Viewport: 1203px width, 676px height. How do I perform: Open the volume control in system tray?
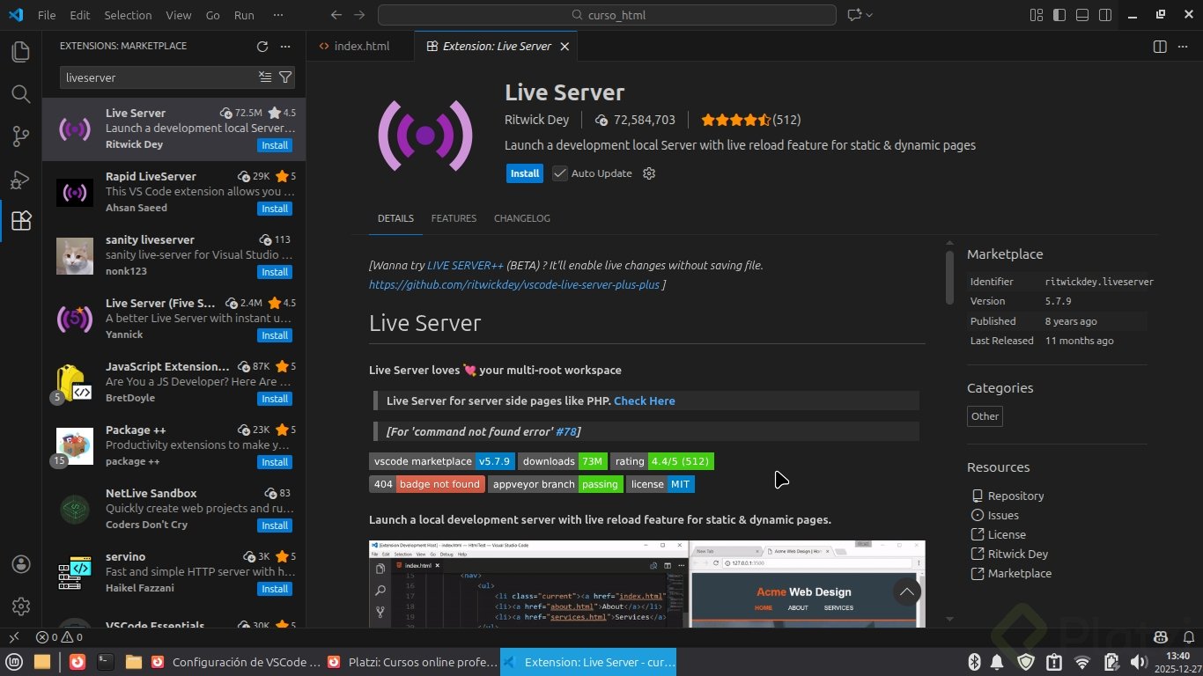(1138, 662)
